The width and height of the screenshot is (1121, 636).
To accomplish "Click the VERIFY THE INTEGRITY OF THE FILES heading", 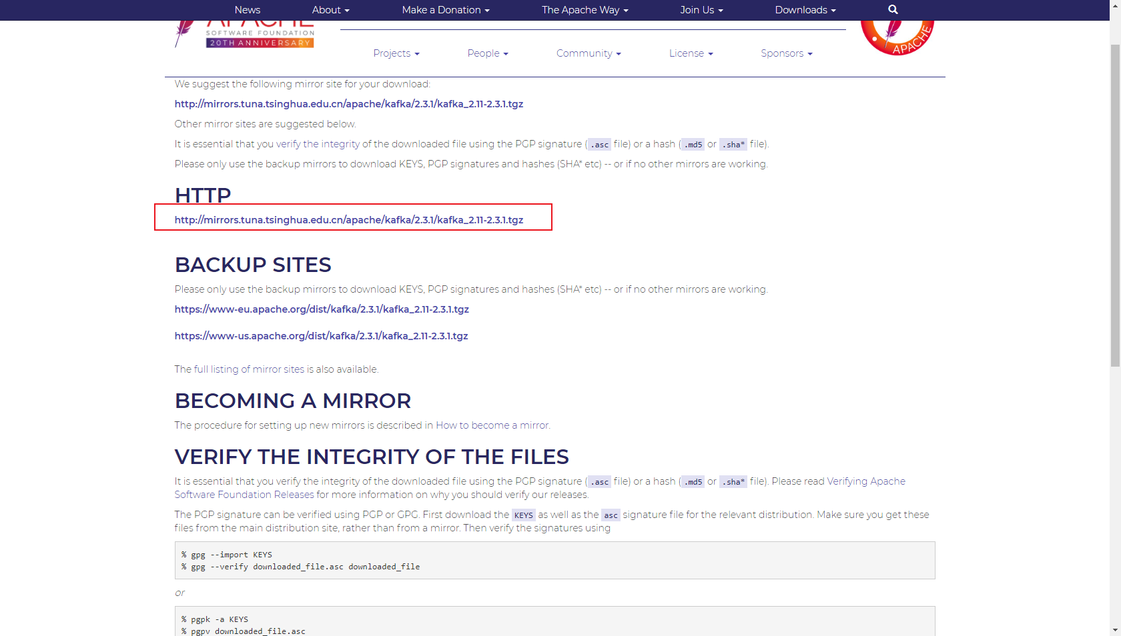I will coord(372,457).
